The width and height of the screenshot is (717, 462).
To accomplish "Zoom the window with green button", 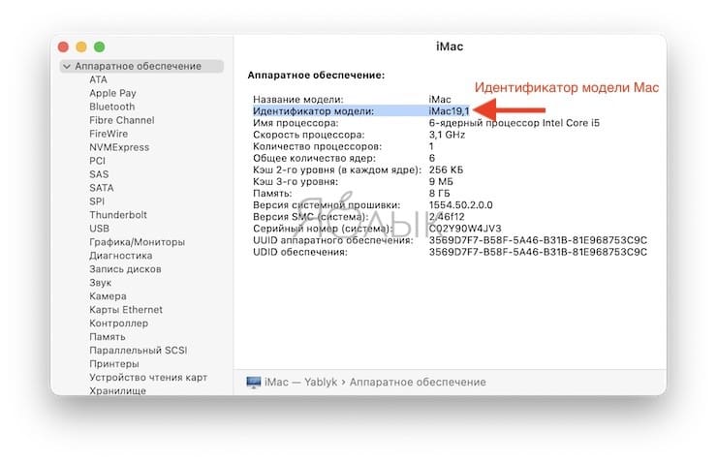I will pos(99,46).
